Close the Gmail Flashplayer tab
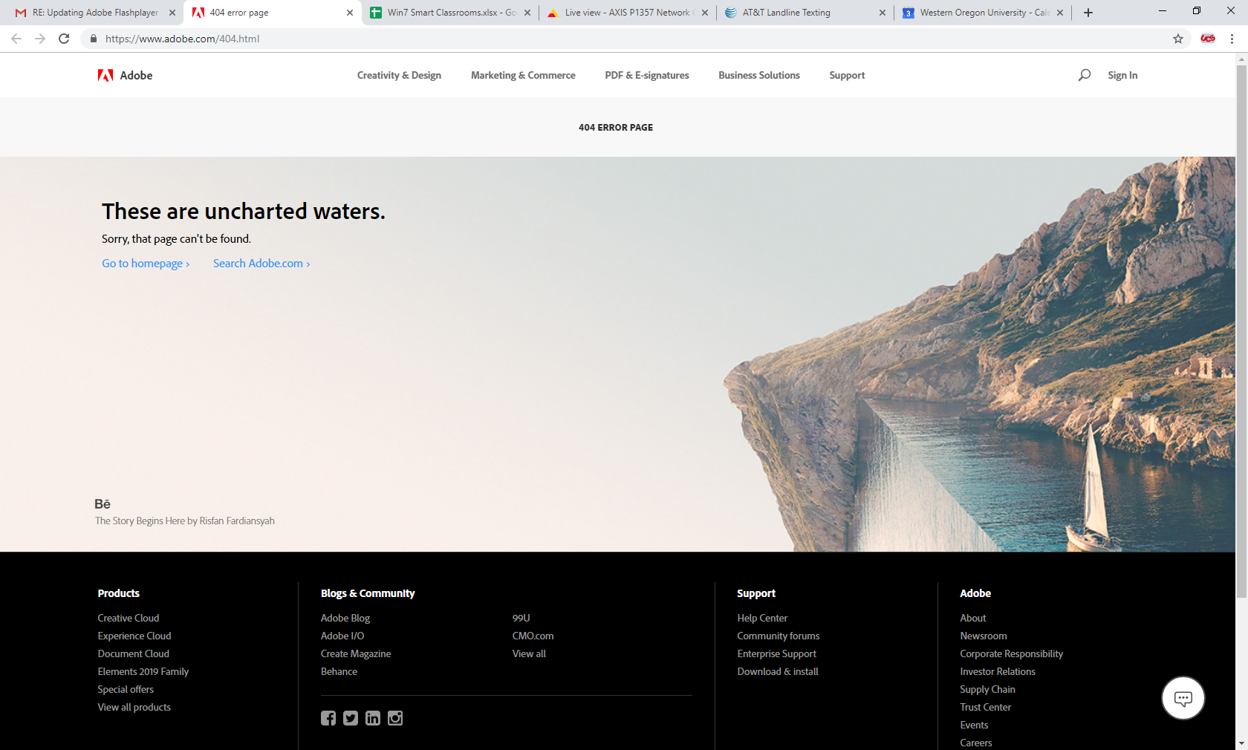Screen dimensions: 1248x750 point(172,13)
